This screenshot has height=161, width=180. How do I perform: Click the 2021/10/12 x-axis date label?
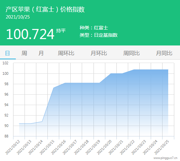pyautogui.click(x=13, y=147)
